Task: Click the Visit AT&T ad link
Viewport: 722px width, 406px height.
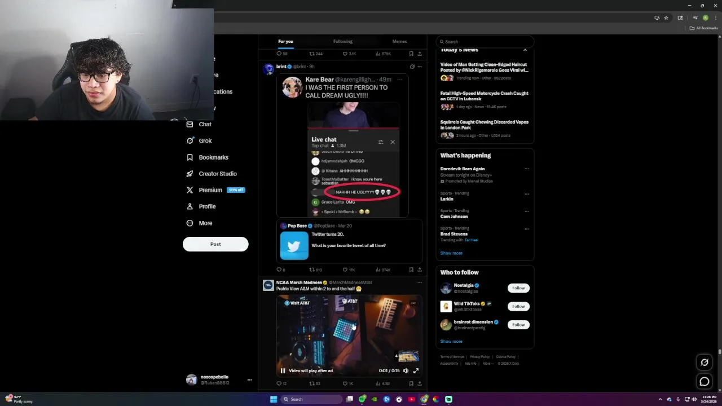Action: [x=297, y=303]
